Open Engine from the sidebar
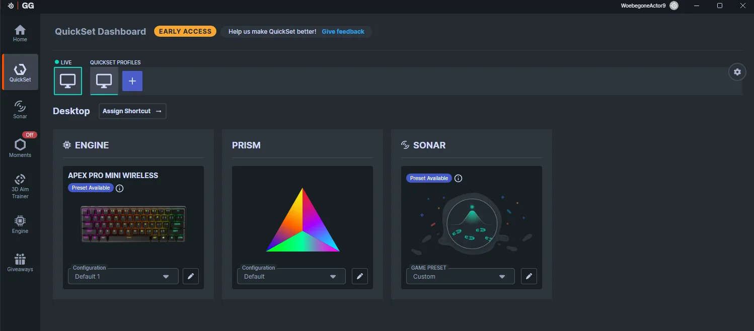754x331 pixels. tap(20, 224)
